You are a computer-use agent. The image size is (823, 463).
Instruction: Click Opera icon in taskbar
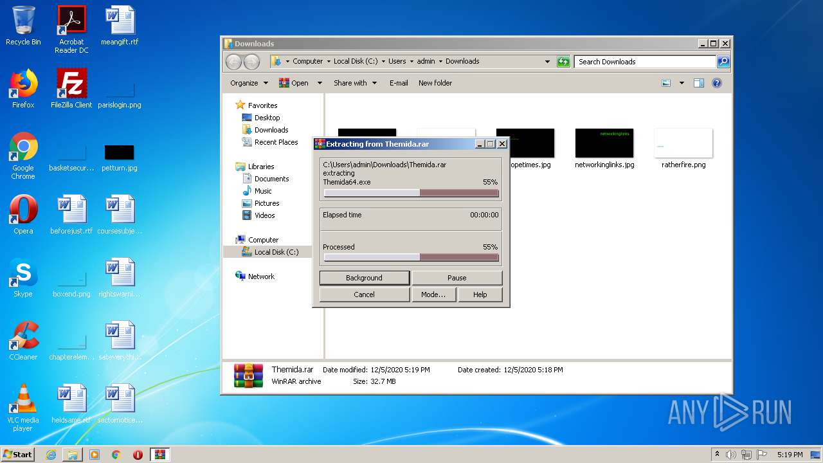[x=138, y=455]
